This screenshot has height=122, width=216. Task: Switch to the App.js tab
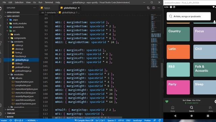[47, 8]
